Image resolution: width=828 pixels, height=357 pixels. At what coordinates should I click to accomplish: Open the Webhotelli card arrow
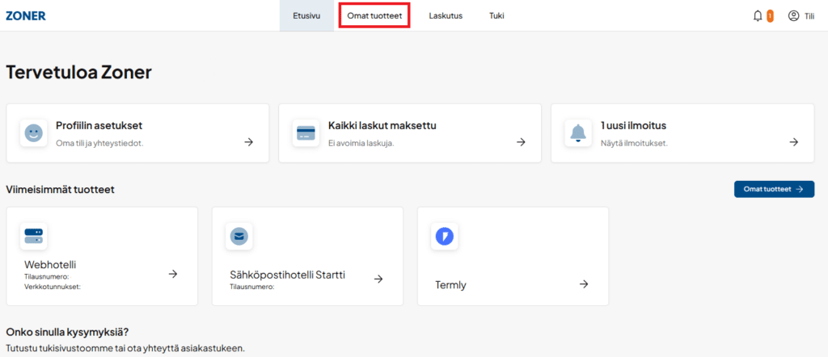(x=172, y=274)
